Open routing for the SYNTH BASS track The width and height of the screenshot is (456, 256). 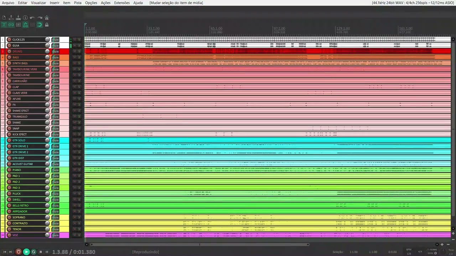[55, 63]
